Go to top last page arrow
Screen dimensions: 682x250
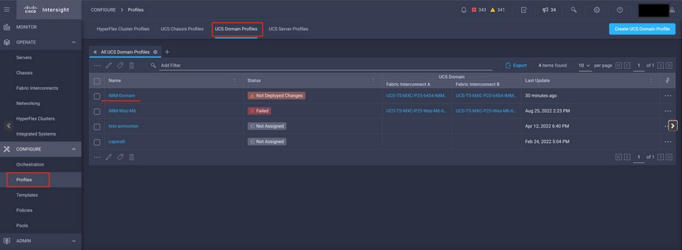668,65
